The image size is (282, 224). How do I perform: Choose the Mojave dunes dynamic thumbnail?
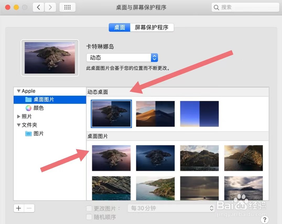coord(155,114)
